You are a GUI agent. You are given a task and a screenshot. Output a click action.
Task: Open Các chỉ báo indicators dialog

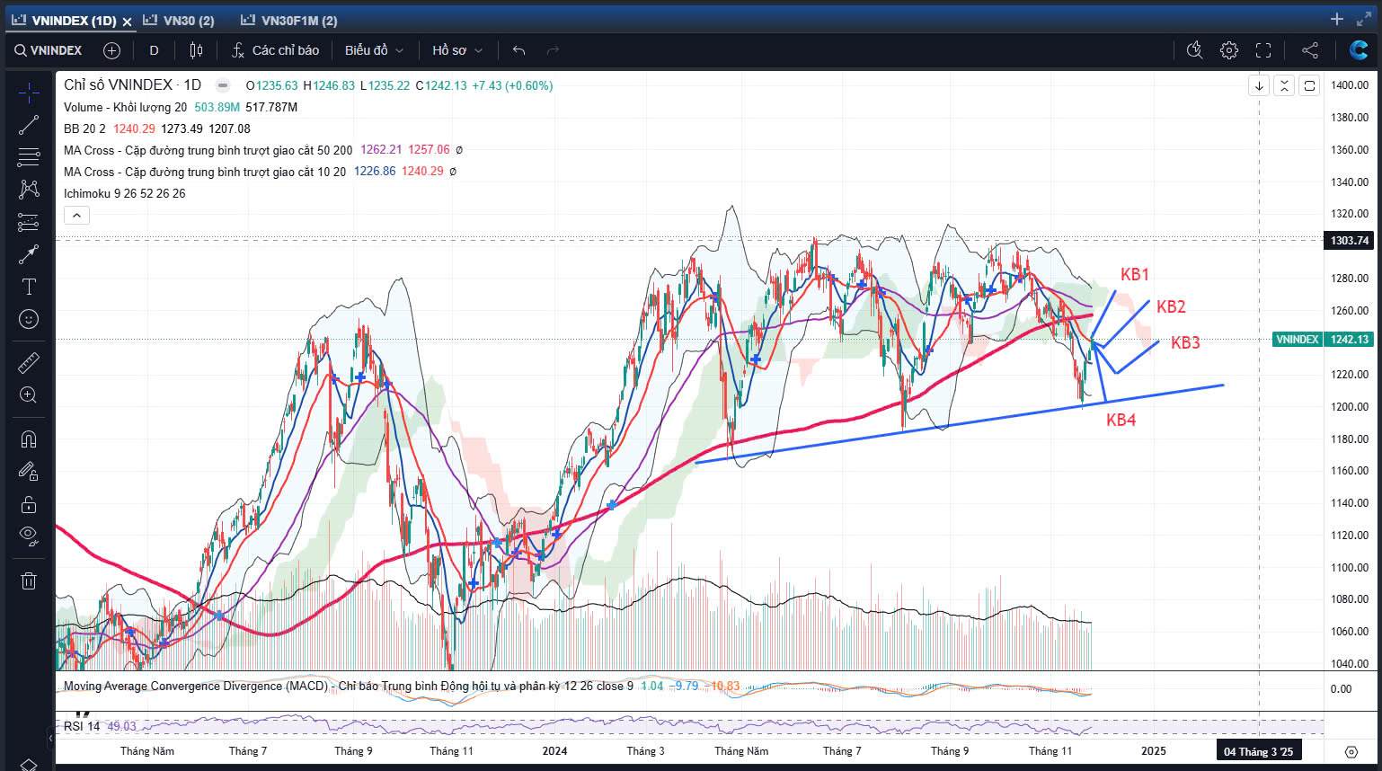(275, 50)
